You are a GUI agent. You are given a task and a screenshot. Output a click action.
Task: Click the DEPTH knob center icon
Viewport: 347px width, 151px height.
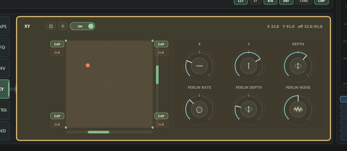click(x=298, y=66)
